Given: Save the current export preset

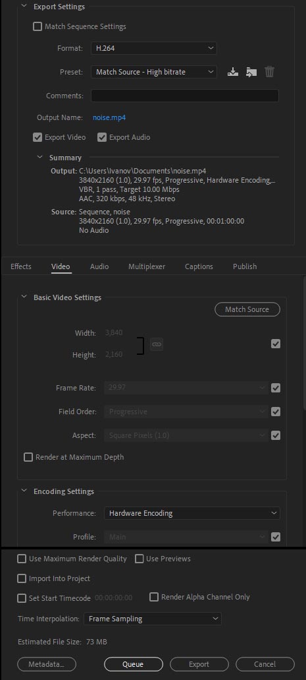Looking at the screenshot, I should pos(233,71).
